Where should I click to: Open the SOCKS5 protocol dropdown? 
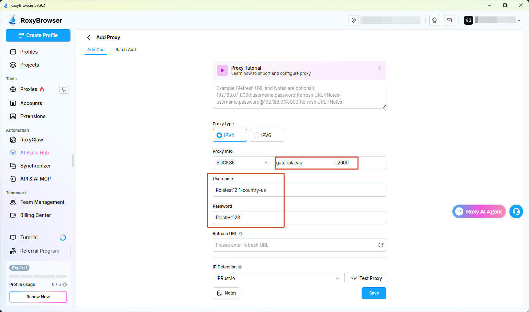[x=243, y=163]
